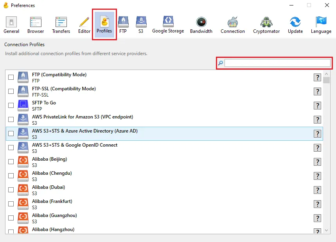336x242 pixels.
Task: Click the Alibaba (Frankfurt) drive icon
Action: pyautogui.click(x=23, y=204)
